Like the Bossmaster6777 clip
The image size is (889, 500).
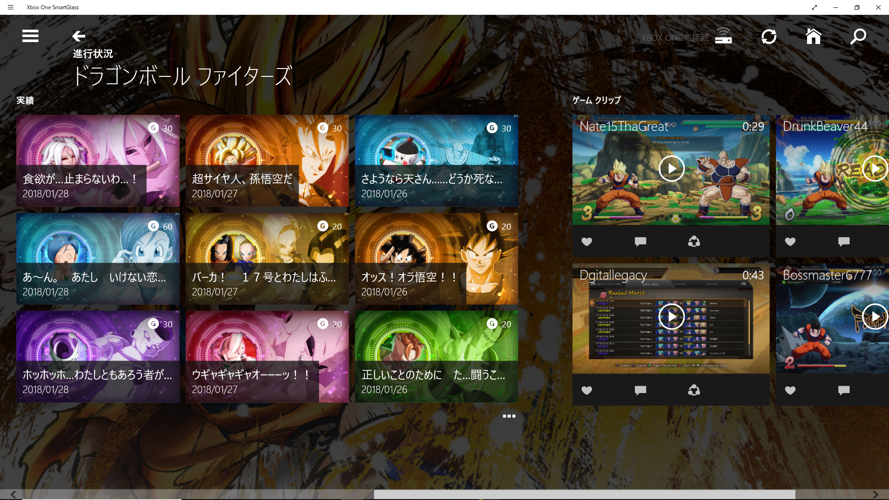(x=790, y=390)
